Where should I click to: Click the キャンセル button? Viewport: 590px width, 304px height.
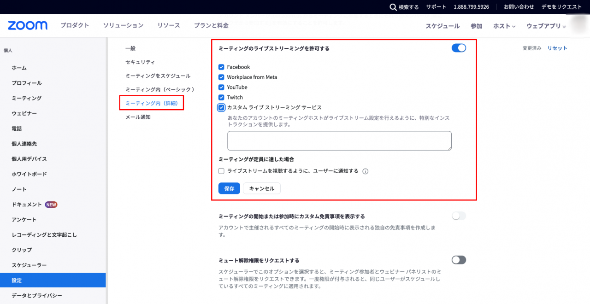point(262,188)
